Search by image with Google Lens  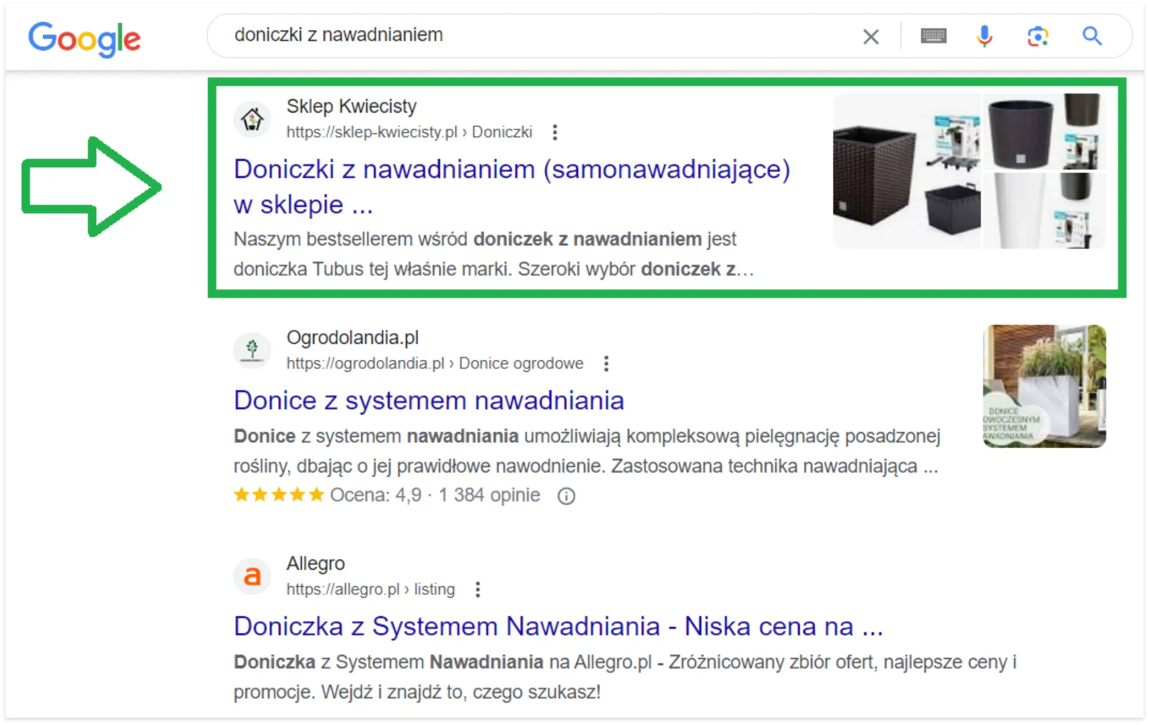tap(1038, 36)
